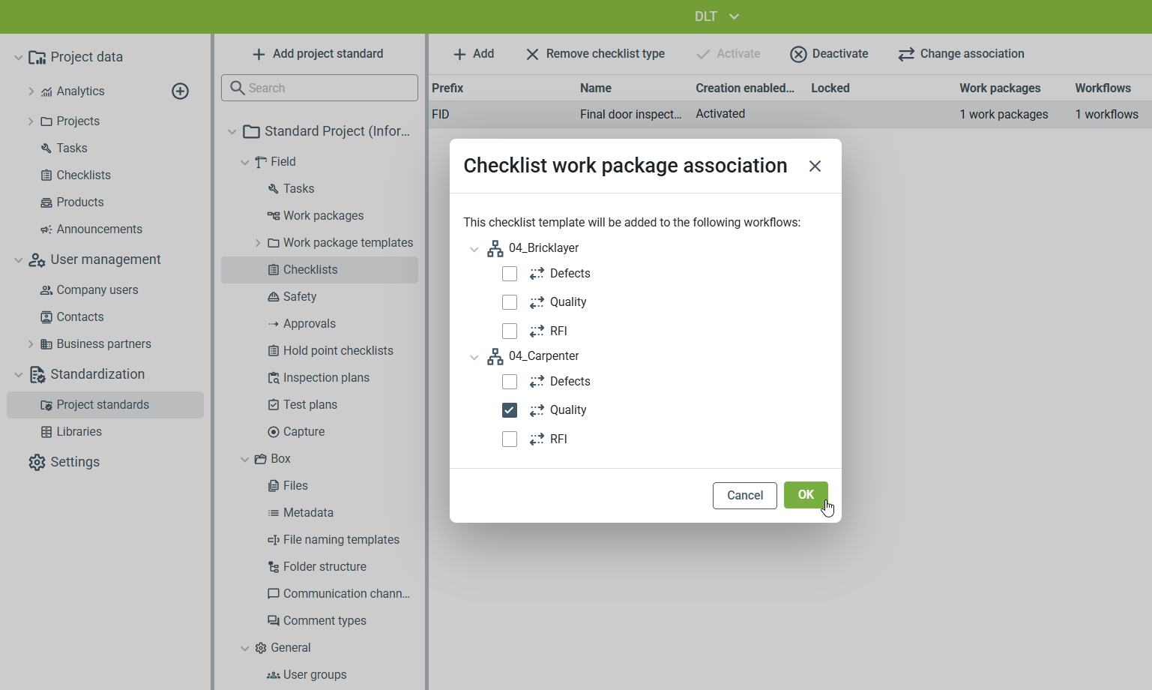This screenshot has height=690, width=1152.
Task: Expand the Projects tree node
Action: [31, 121]
